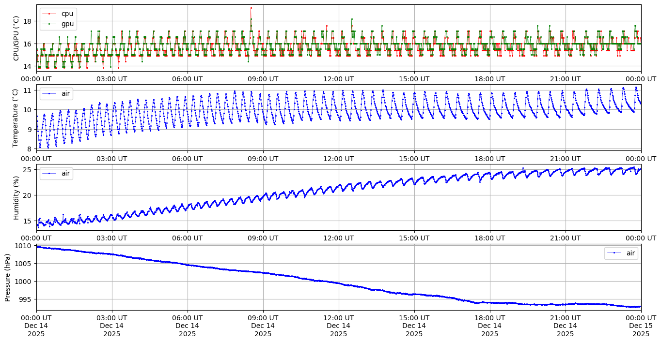This screenshot has height=342, width=661.
Task: Click "06:00 UT" tick below the CPU/GPU plot
Action: point(187,79)
